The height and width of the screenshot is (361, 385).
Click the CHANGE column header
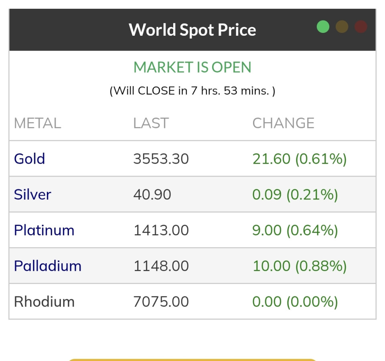click(283, 123)
